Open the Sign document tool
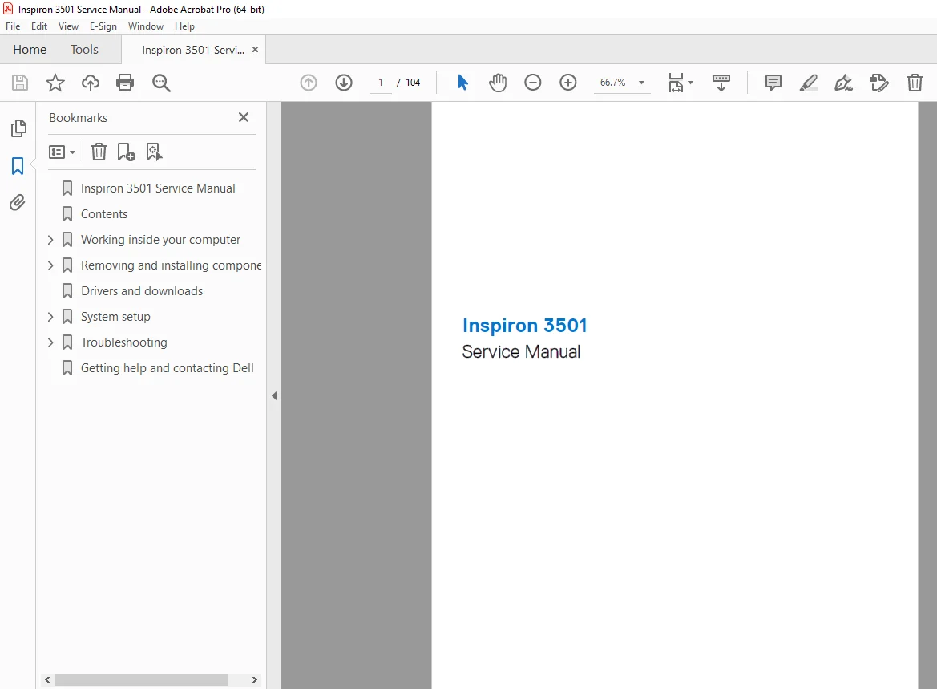The image size is (937, 689). pos(843,83)
